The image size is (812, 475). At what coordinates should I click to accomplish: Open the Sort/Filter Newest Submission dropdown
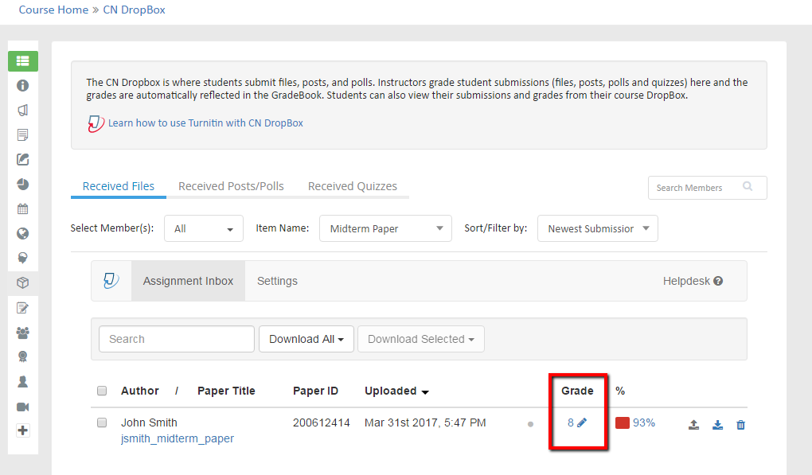(x=598, y=228)
